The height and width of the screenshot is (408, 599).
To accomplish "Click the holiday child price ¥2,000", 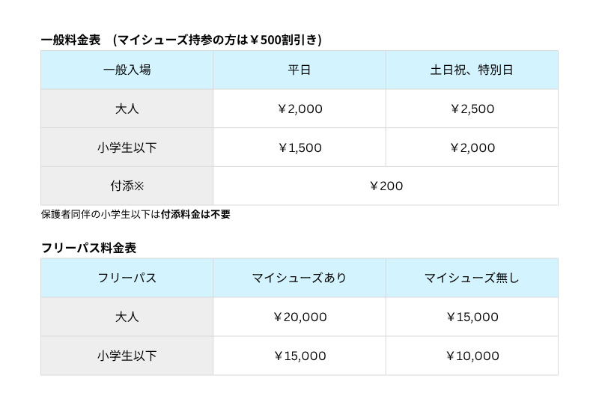I will click(x=472, y=147).
